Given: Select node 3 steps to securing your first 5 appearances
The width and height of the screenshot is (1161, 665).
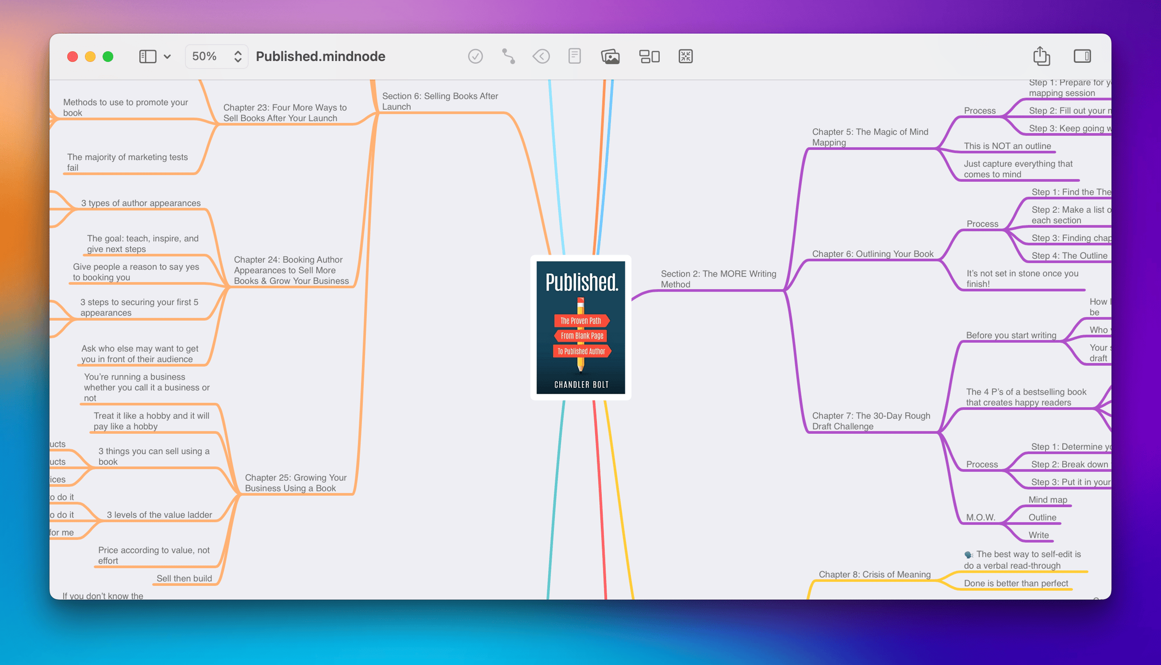Looking at the screenshot, I should [139, 307].
